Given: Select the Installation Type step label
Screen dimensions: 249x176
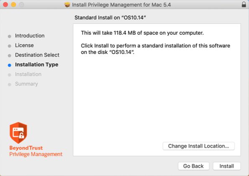Looking at the screenshot, I should (x=36, y=65).
